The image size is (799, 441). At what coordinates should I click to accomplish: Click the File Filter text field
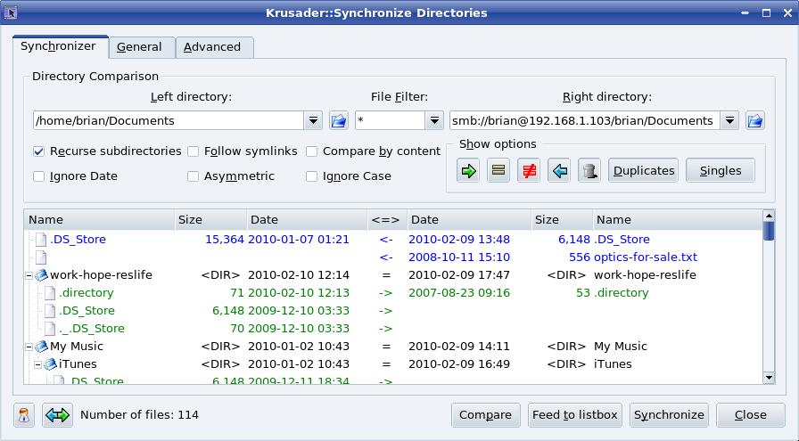point(391,120)
